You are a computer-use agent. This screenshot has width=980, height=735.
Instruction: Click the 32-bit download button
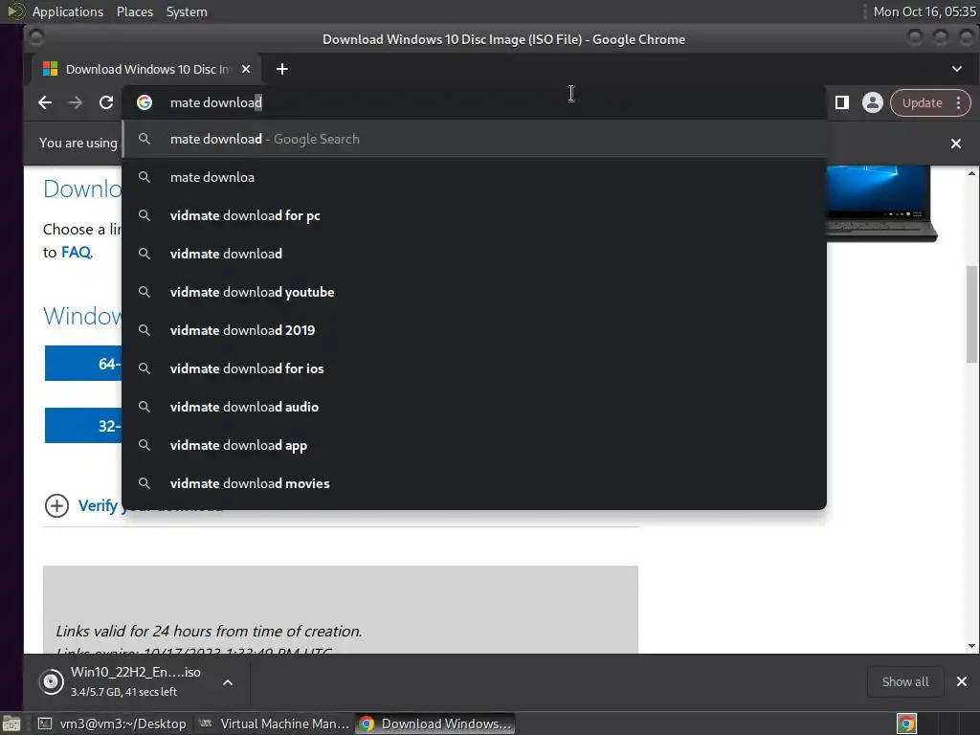click(x=83, y=426)
